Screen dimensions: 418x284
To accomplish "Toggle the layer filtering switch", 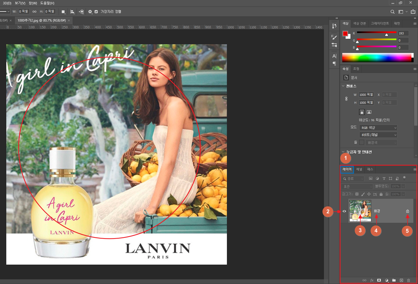I will click(x=404, y=178).
